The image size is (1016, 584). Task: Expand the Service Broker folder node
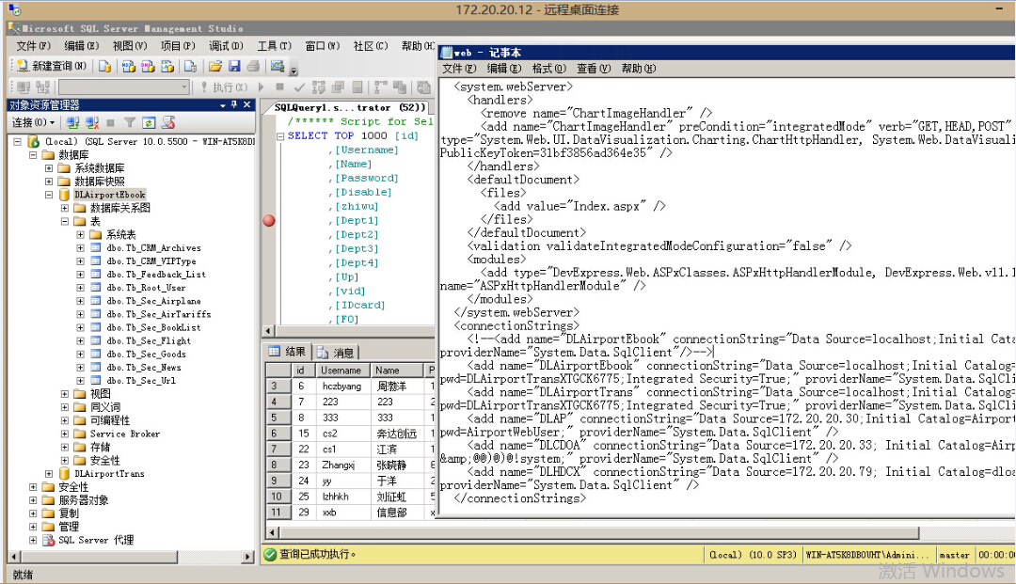pyautogui.click(x=65, y=434)
